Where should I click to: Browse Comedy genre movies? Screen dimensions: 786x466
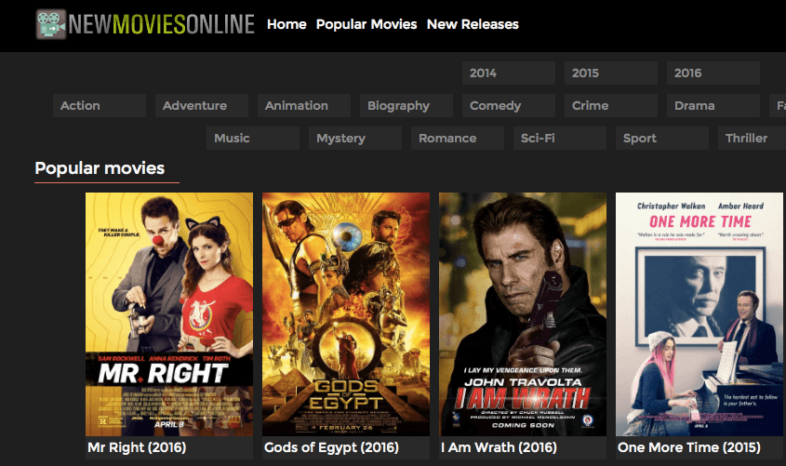(x=509, y=106)
